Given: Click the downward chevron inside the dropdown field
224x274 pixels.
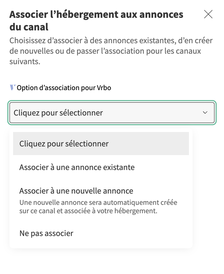Looking at the screenshot, I should (x=205, y=113).
